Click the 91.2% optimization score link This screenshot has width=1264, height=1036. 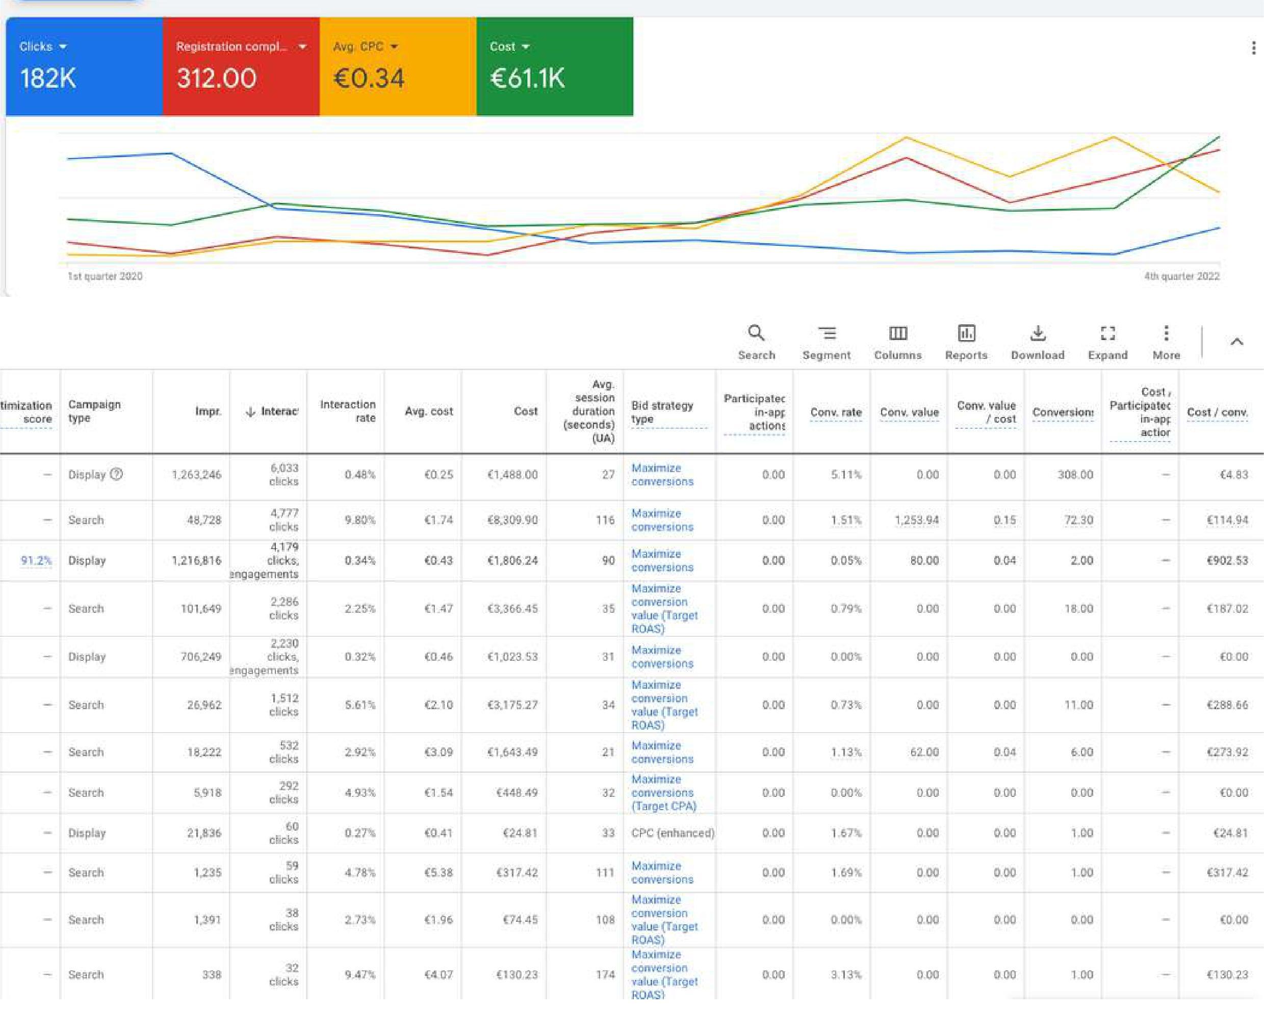tap(36, 560)
